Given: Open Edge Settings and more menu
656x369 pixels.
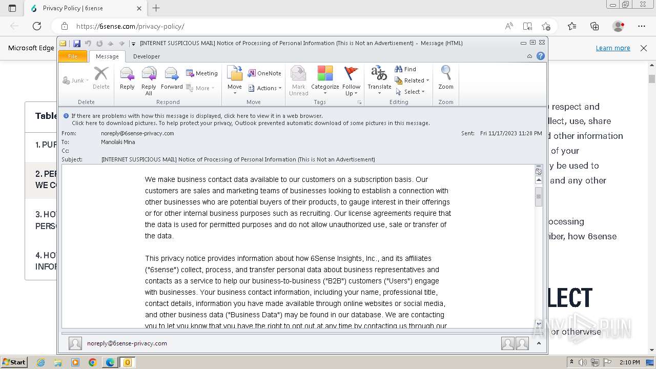Looking at the screenshot, I should 642,26.
